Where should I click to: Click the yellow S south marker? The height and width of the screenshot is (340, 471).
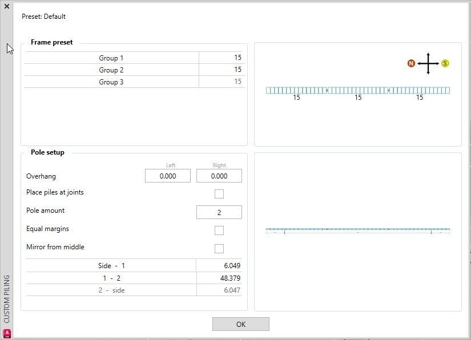(x=445, y=63)
